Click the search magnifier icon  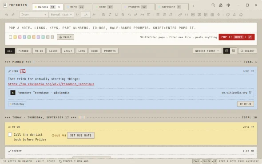213,5
